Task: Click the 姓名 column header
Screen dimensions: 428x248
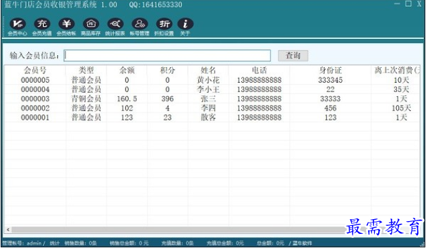Action: click(208, 71)
